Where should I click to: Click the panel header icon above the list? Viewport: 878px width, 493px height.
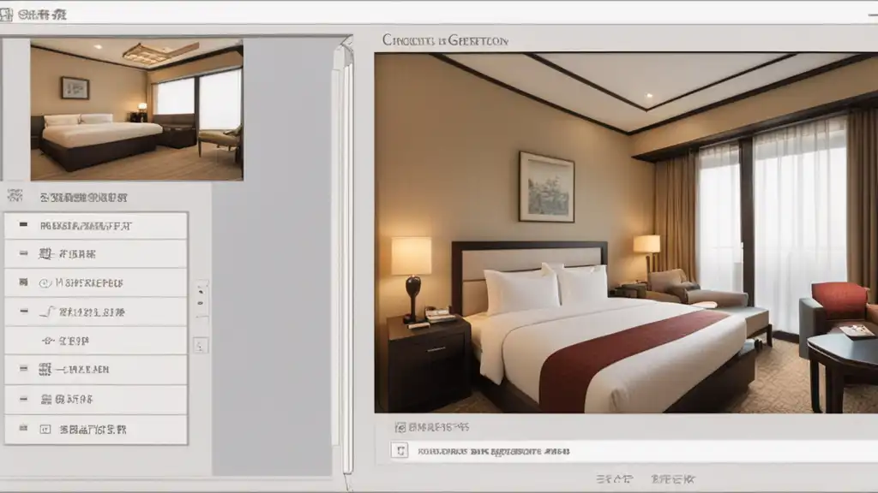click(x=15, y=196)
